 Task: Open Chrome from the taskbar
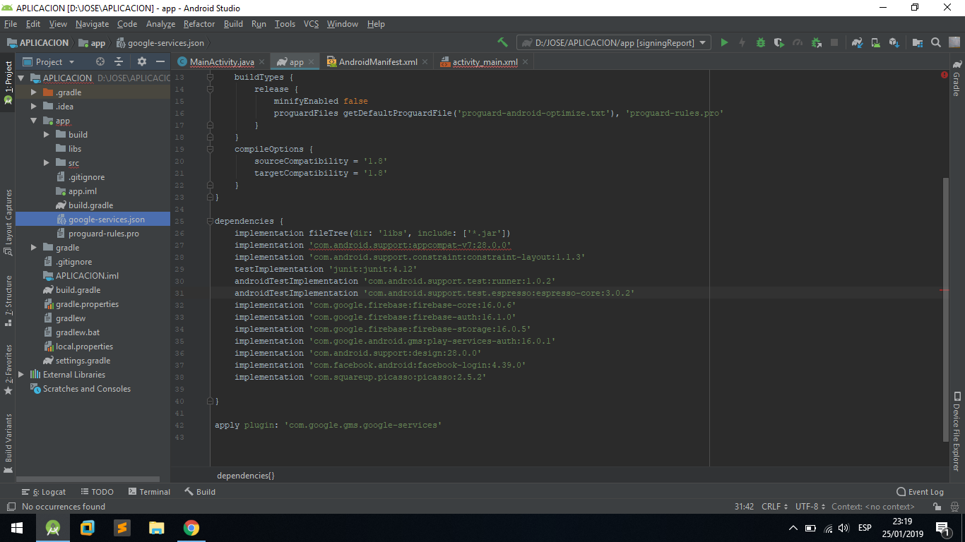(191, 528)
